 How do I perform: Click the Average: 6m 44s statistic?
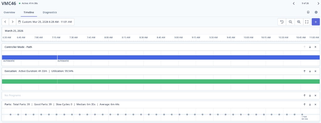pos(109,104)
